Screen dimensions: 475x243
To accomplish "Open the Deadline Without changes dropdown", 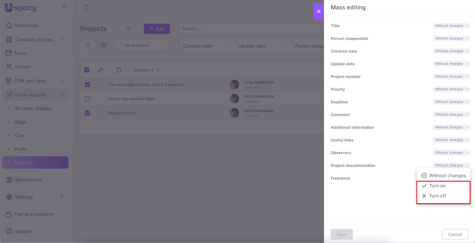I will [x=451, y=102].
